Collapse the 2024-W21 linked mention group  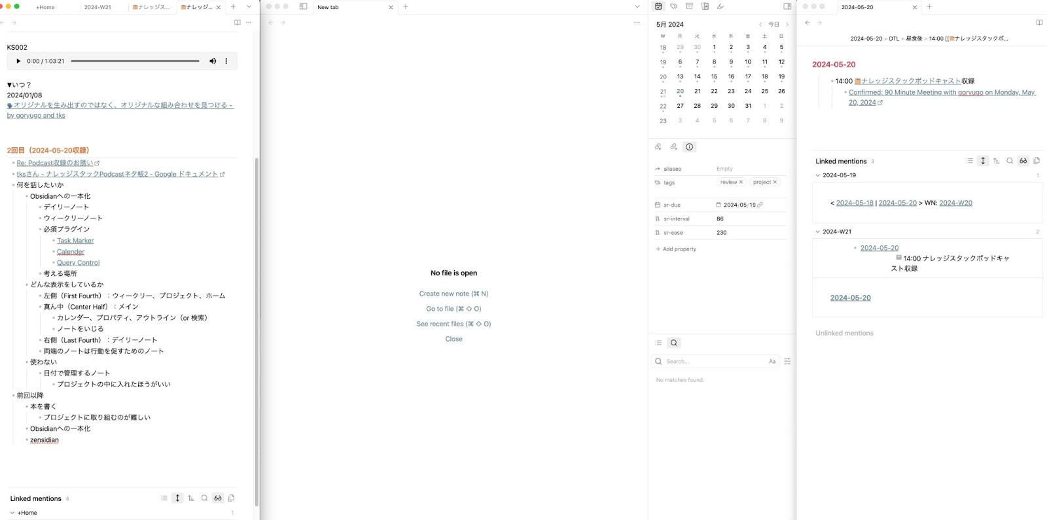(818, 232)
